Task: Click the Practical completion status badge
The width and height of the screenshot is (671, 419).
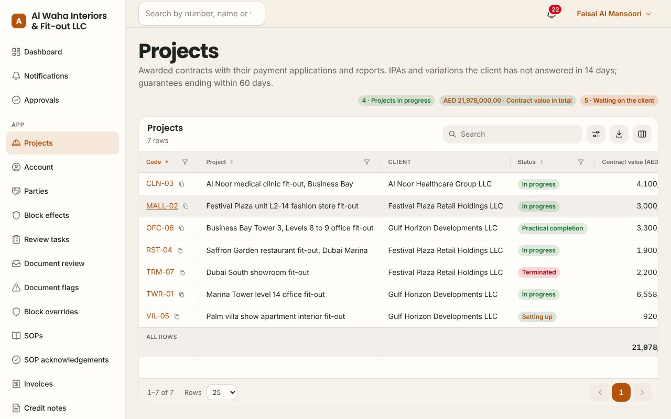Action: click(x=553, y=228)
